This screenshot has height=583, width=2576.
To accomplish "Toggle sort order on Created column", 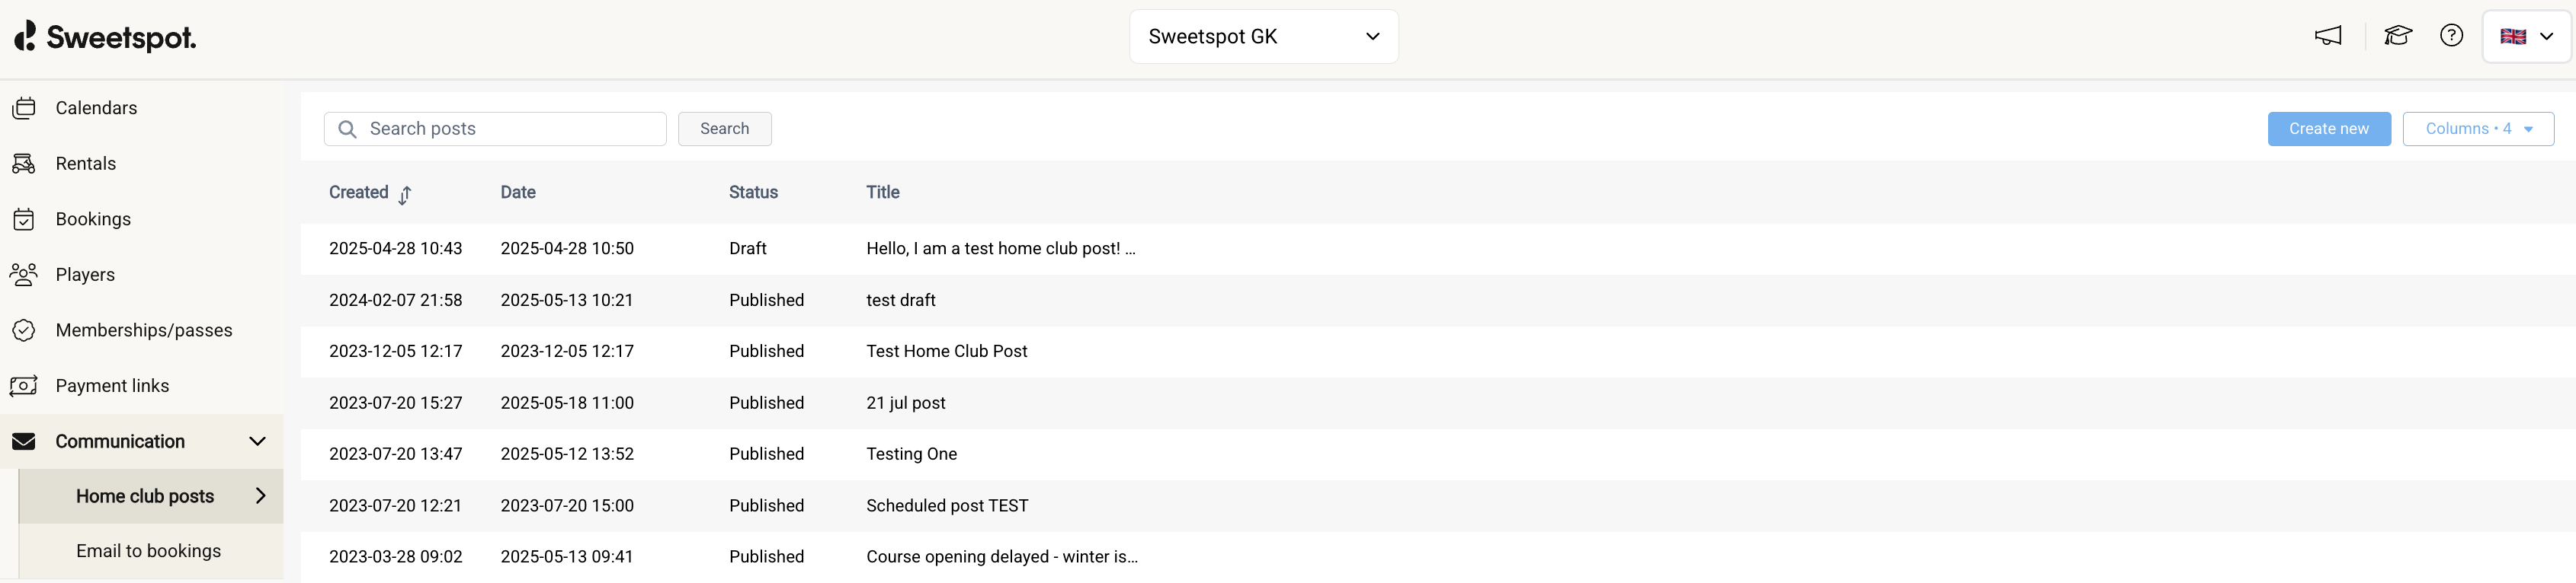I will (x=404, y=193).
